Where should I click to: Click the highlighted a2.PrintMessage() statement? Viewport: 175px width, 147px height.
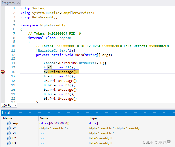point(61,72)
